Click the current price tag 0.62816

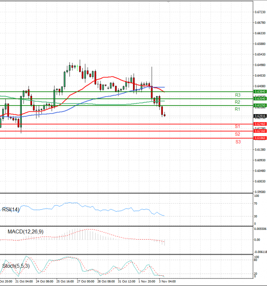[260, 116]
